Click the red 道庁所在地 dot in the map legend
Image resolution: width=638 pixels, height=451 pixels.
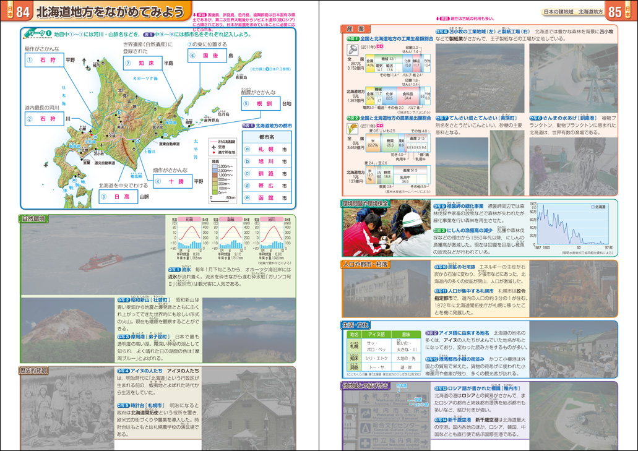[x=212, y=153]
